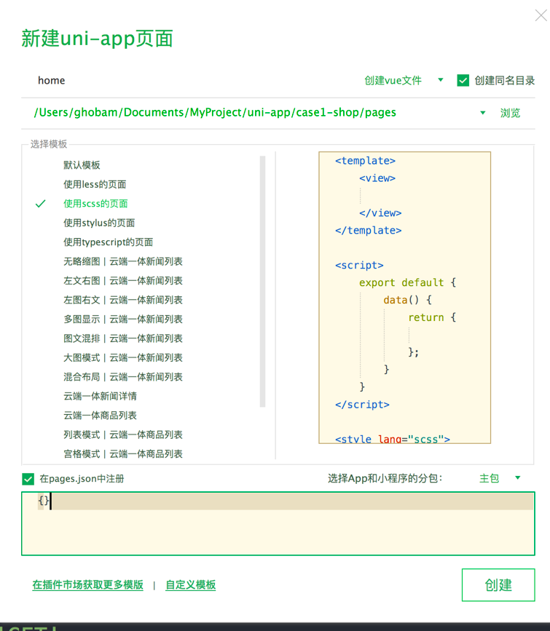Viewport: 550px width, 631px height.
Task: Select 左文右图 | 云端一体新闻列表 template
Action: click(x=123, y=281)
